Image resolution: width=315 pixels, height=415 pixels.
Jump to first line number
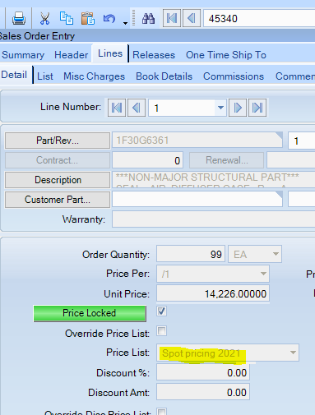pyautogui.click(x=117, y=108)
